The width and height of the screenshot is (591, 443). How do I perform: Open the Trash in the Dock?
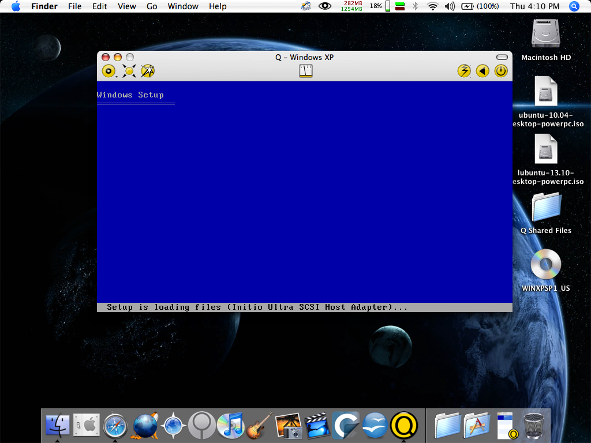click(x=534, y=426)
